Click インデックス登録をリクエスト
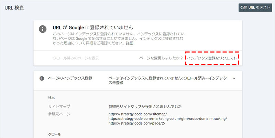This screenshot has width=275, height=138. coord(211,58)
